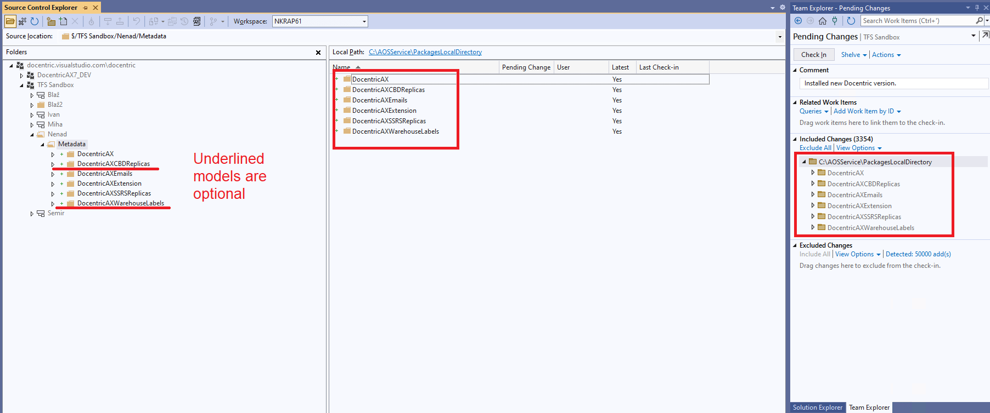Click the Last Check-in column header
The height and width of the screenshot is (413, 990).
point(673,67)
